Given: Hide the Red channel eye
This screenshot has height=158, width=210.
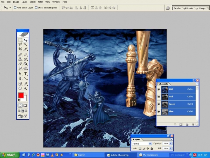Looking at the screenshot, I should pos(159,97).
